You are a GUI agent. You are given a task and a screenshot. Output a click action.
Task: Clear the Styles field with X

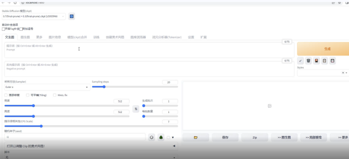(x=343, y=73)
